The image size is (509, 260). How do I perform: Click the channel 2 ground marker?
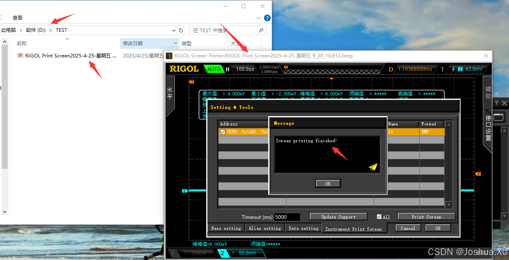(x=185, y=191)
